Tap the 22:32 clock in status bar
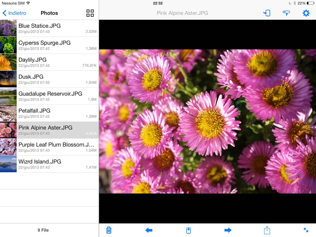The height and width of the screenshot is (237, 316). [x=158, y=3]
